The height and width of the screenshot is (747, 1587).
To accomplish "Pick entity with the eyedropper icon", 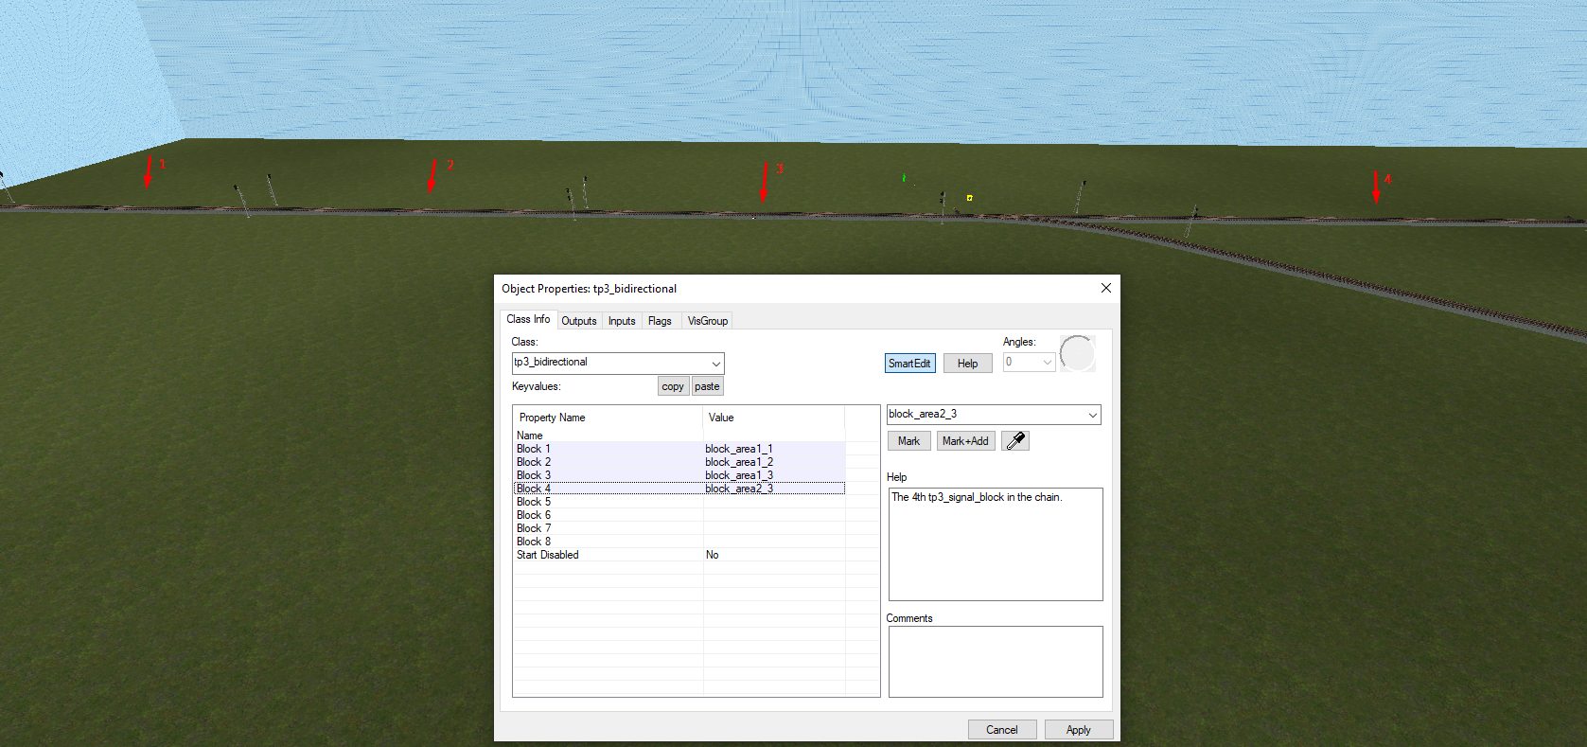I will click(x=1015, y=440).
